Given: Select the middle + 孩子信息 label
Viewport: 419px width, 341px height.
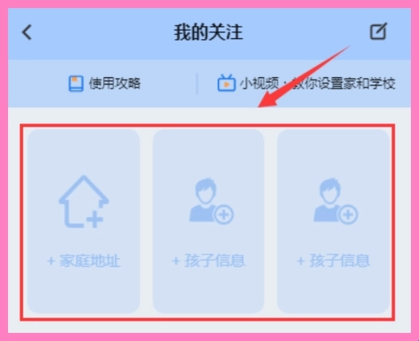Looking at the screenshot, I should point(208,261).
